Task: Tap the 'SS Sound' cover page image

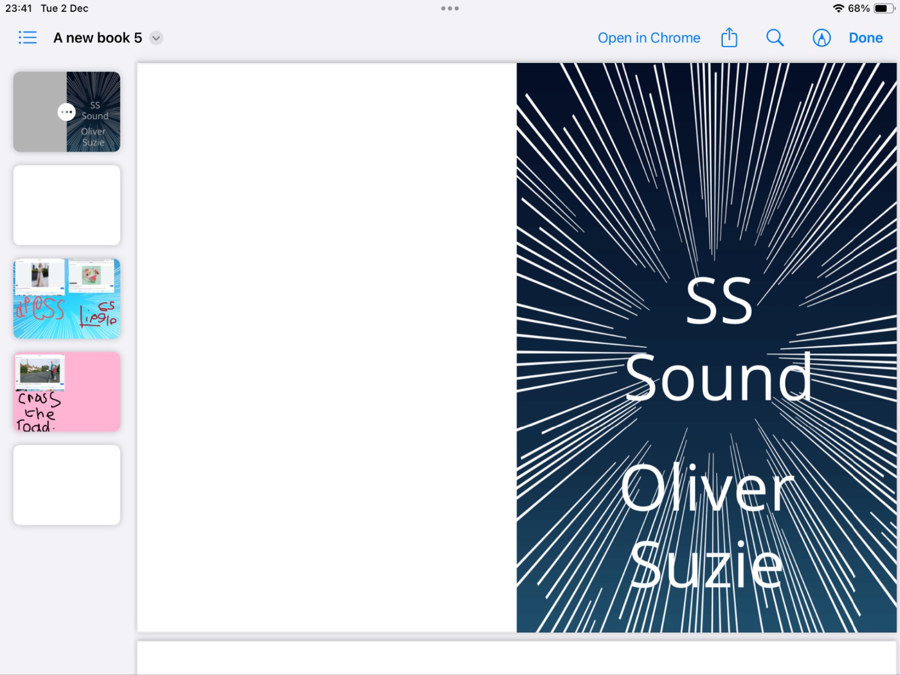Action: click(x=706, y=348)
